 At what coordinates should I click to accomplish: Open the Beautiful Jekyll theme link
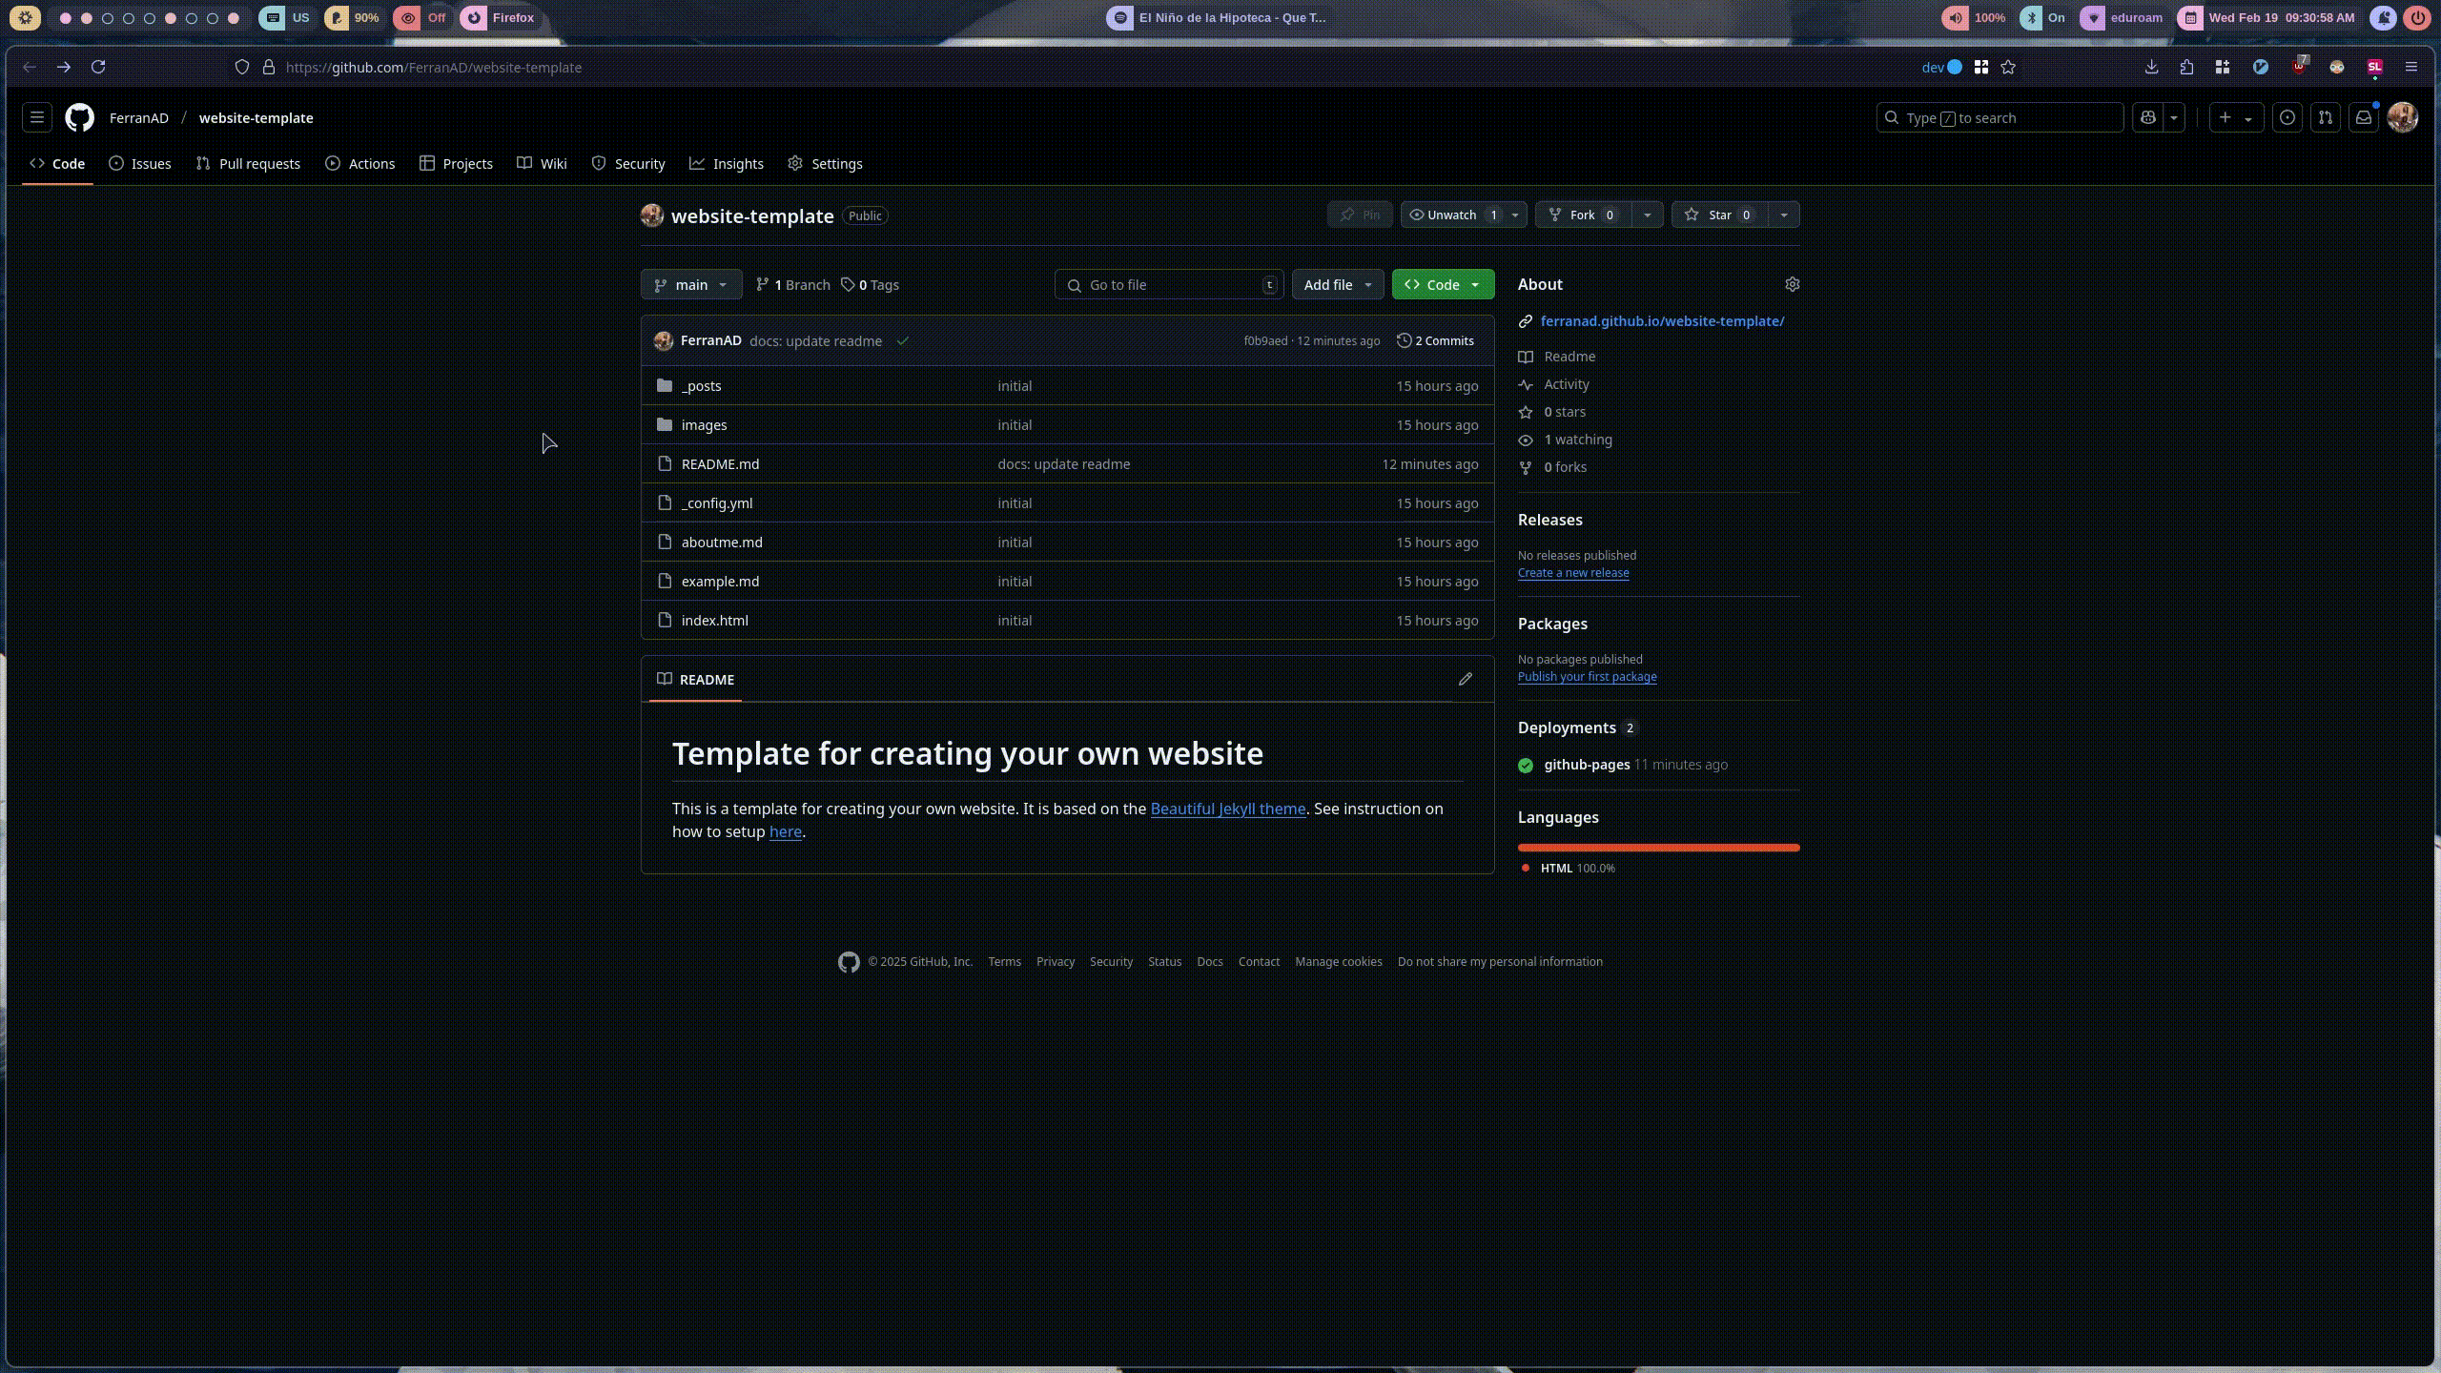click(x=1227, y=809)
